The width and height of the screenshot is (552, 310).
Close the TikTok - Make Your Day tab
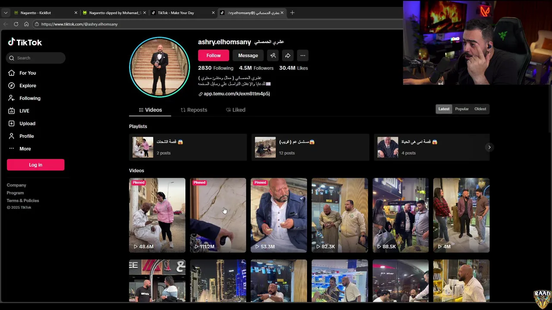click(x=213, y=13)
